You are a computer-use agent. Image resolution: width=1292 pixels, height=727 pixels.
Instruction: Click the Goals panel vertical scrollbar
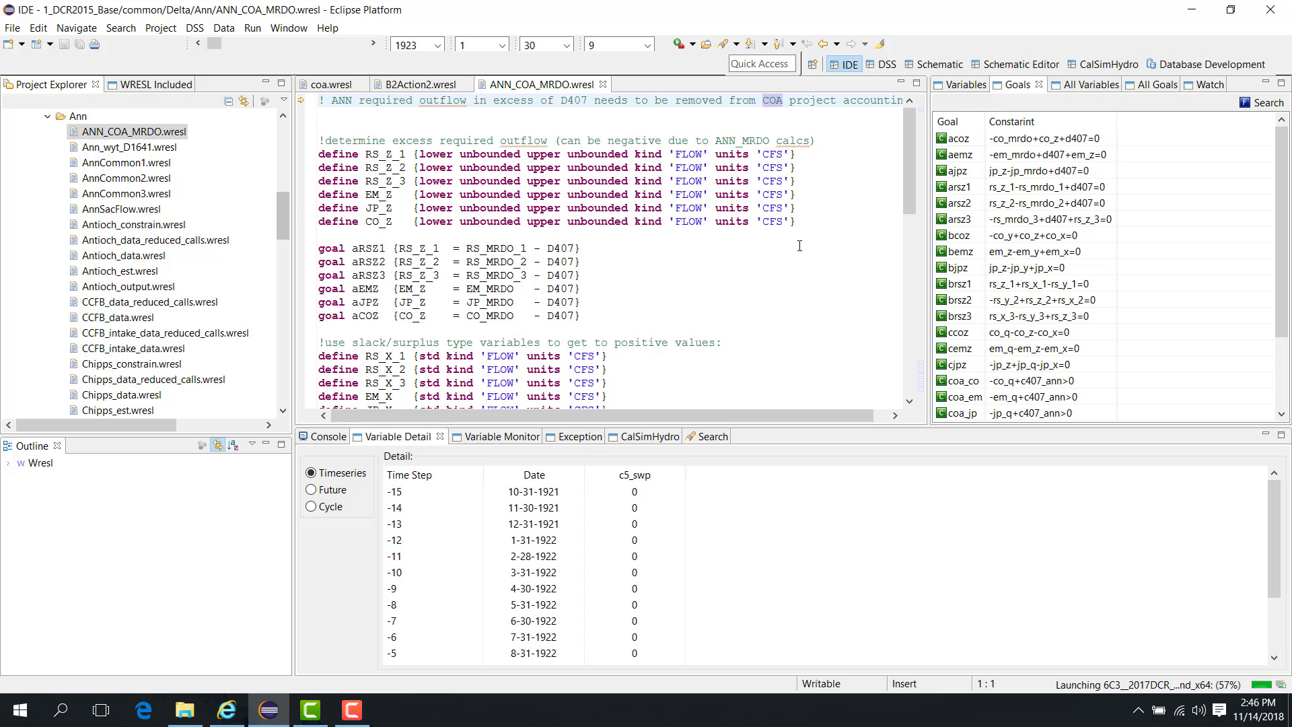tap(1281, 232)
